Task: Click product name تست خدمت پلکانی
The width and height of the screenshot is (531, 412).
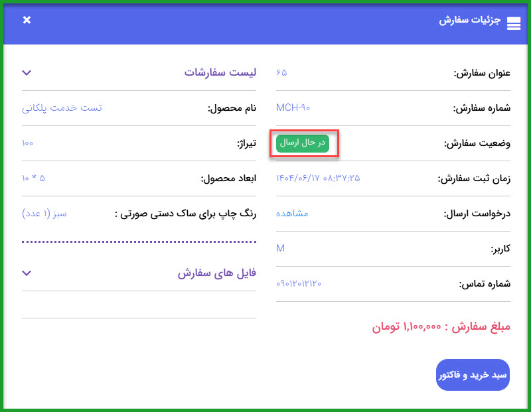Action: click(x=62, y=107)
